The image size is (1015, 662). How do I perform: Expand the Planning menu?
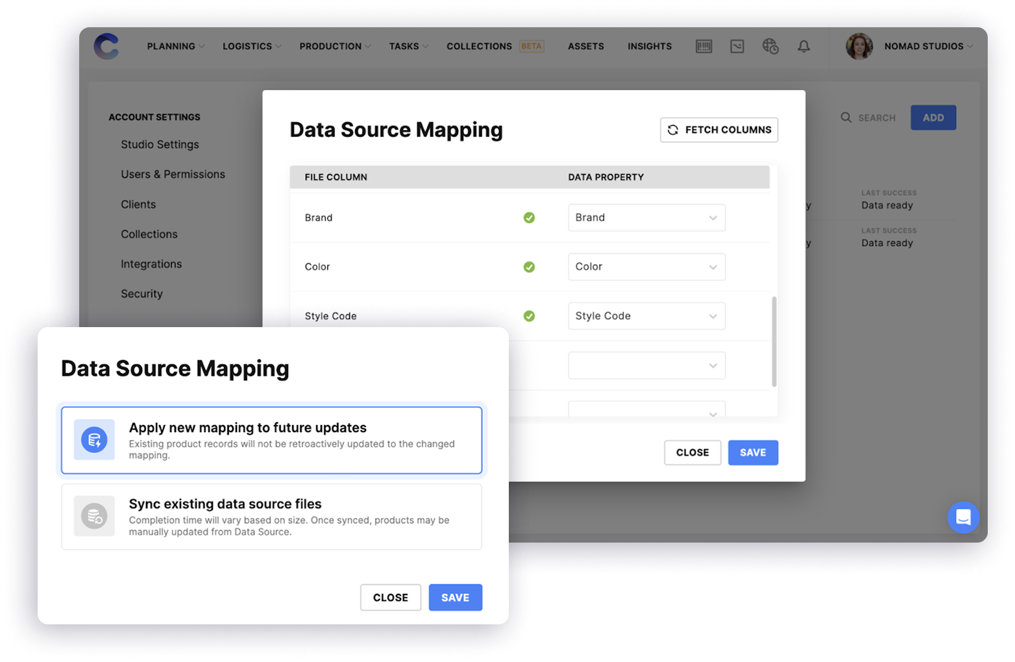click(176, 46)
